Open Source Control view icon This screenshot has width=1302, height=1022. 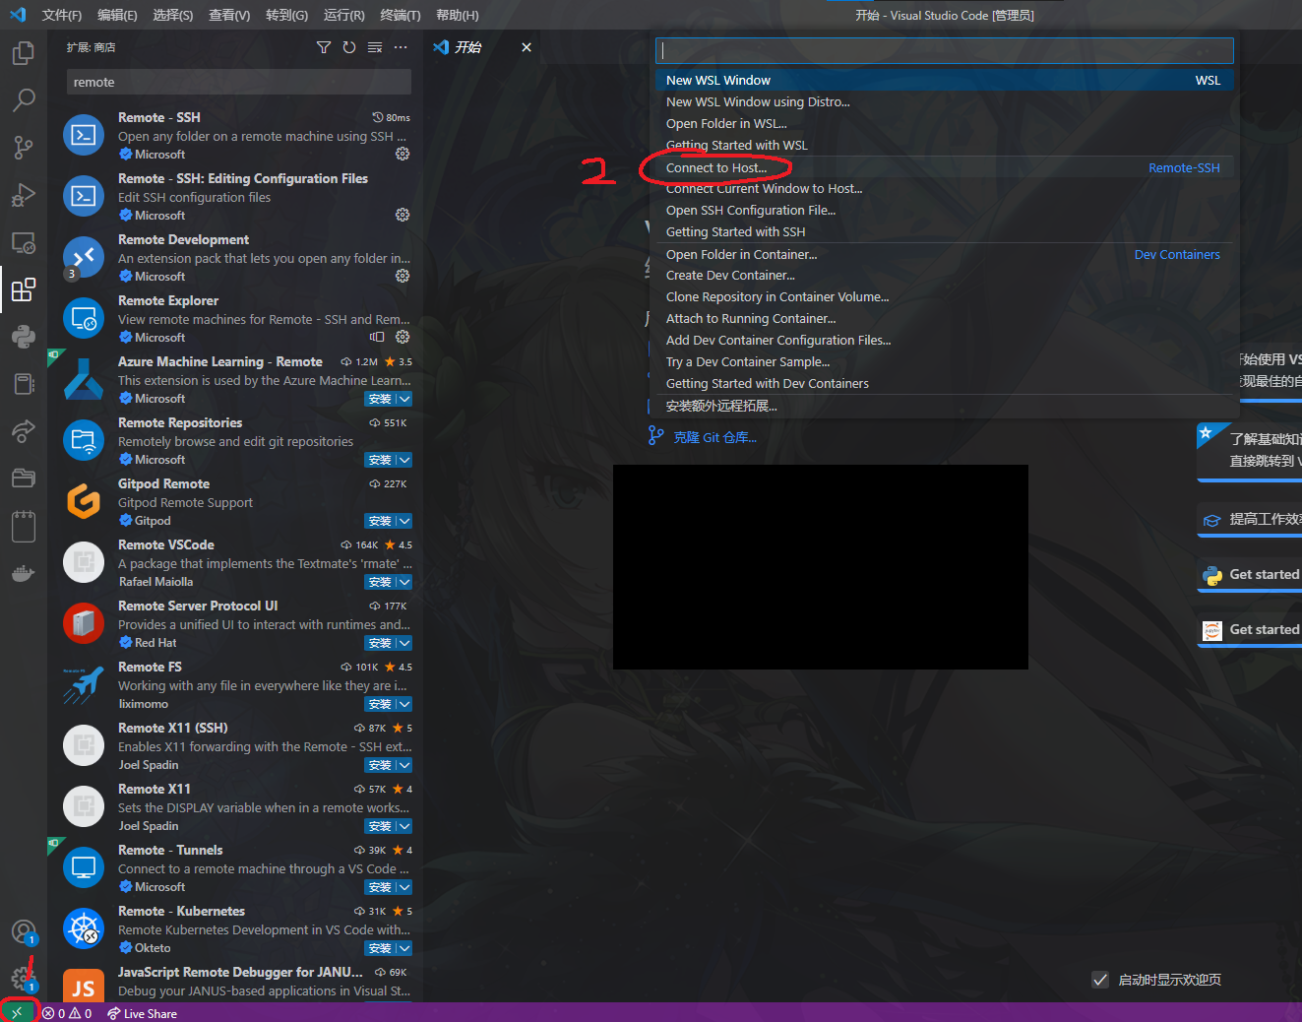pos(24,148)
